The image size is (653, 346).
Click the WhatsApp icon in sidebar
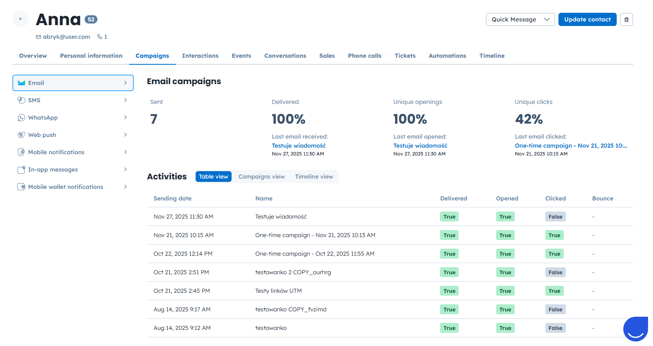click(21, 118)
